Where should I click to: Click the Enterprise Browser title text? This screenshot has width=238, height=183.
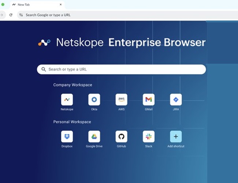(x=157, y=42)
